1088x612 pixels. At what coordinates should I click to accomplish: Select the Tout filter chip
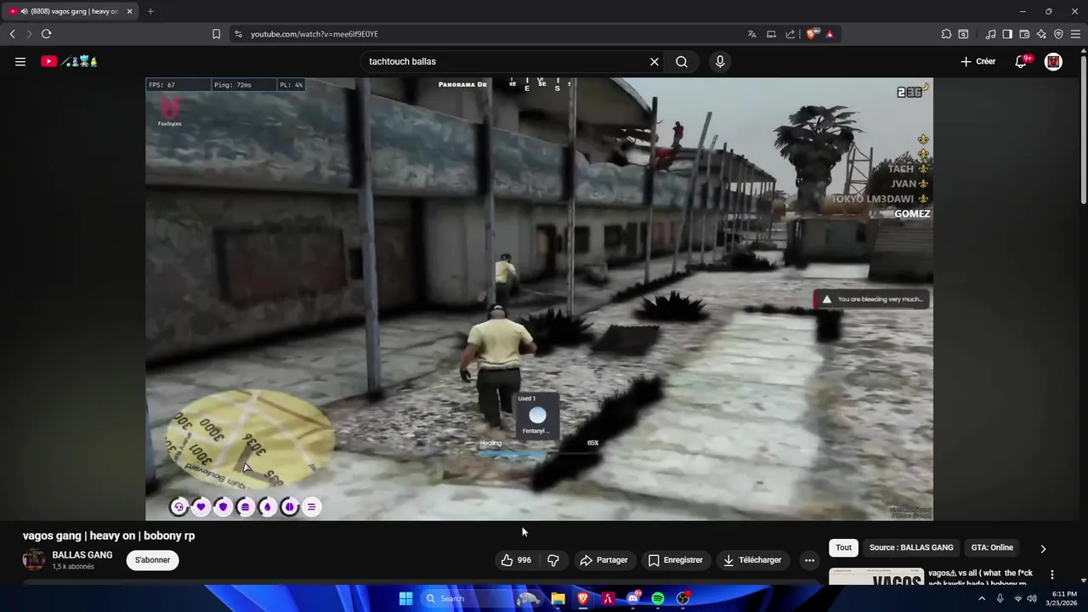pos(843,547)
